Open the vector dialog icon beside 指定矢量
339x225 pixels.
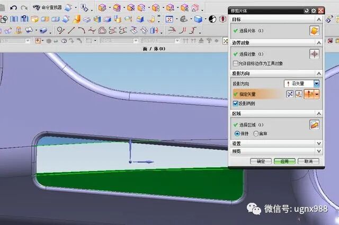pyautogui.click(x=299, y=94)
